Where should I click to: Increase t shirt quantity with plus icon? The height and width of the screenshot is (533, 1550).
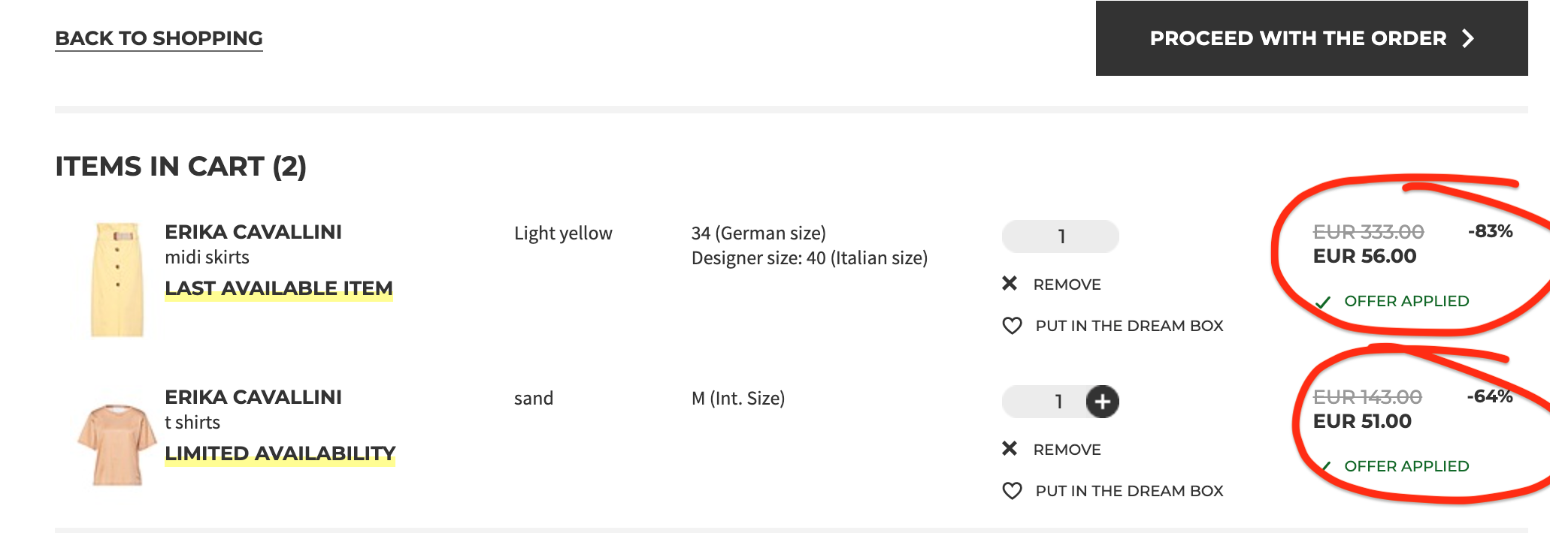pyautogui.click(x=1103, y=402)
